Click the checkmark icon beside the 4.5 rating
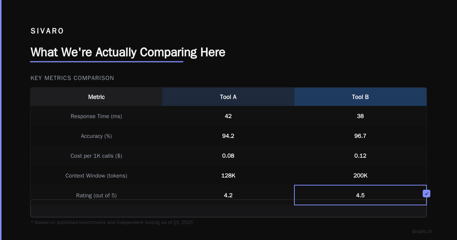 click(427, 194)
